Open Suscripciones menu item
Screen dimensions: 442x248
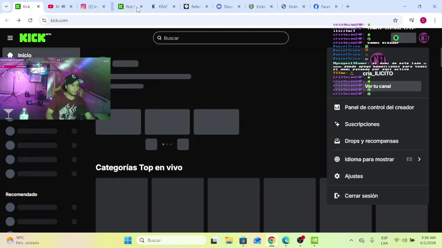[378, 124]
